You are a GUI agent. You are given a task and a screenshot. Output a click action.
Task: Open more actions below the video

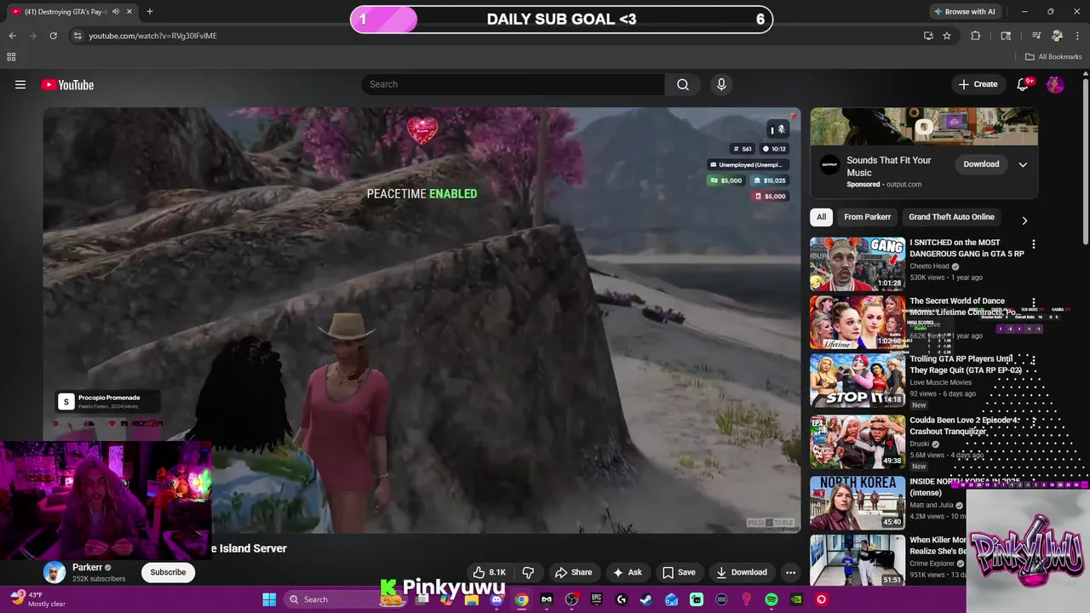click(x=790, y=572)
